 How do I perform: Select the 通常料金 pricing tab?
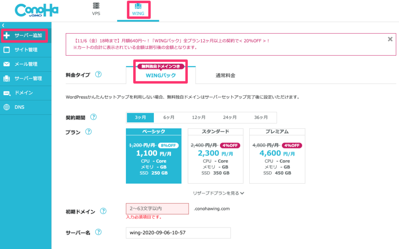(225, 75)
